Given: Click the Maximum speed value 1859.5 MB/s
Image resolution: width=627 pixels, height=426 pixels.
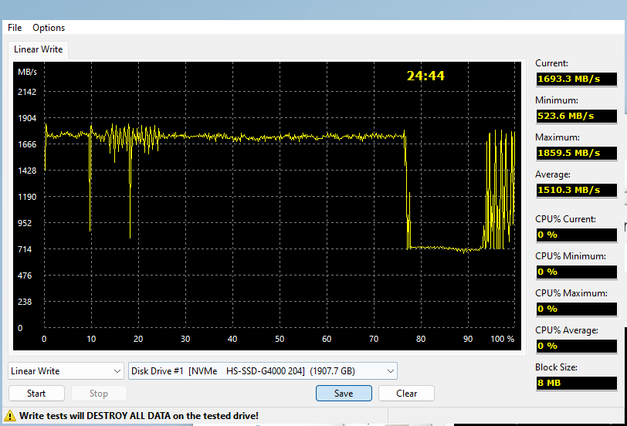Looking at the screenshot, I should [576, 153].
